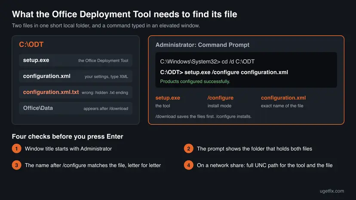Select the setup.exe file row
Viewport: 356px width, 200px height.
(x=76, y=61)
